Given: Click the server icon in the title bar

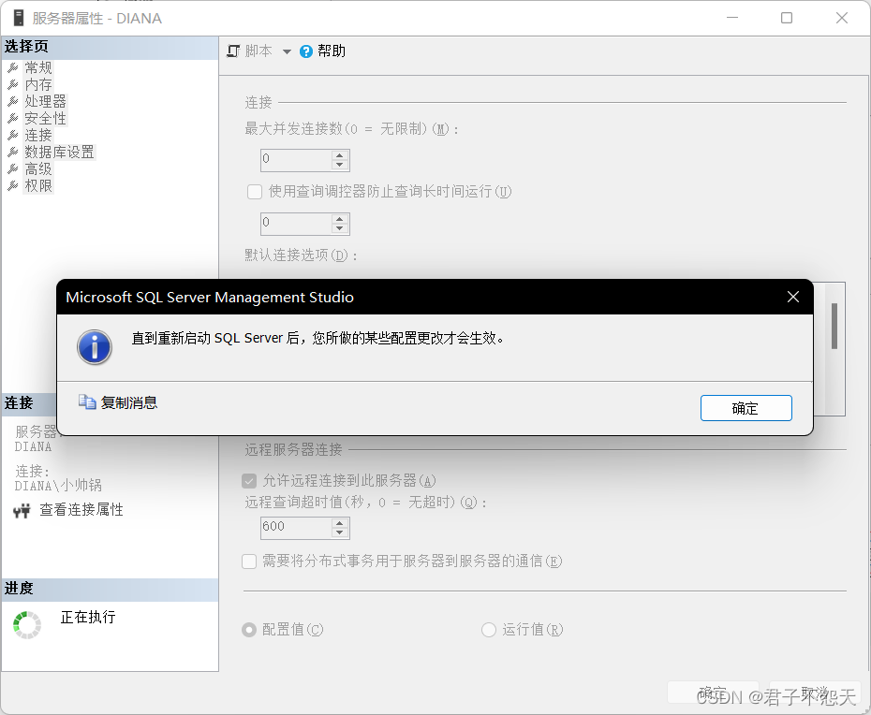Looking at the screenshot, I should pyautogui.click(x=19, y=18).
